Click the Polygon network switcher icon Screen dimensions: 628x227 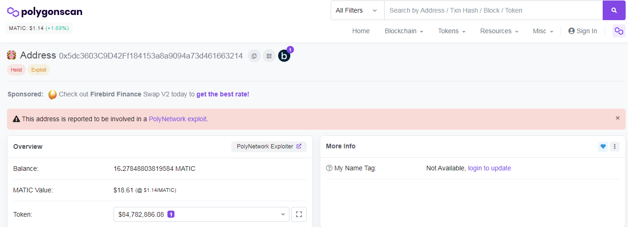(x=619, y=31)
